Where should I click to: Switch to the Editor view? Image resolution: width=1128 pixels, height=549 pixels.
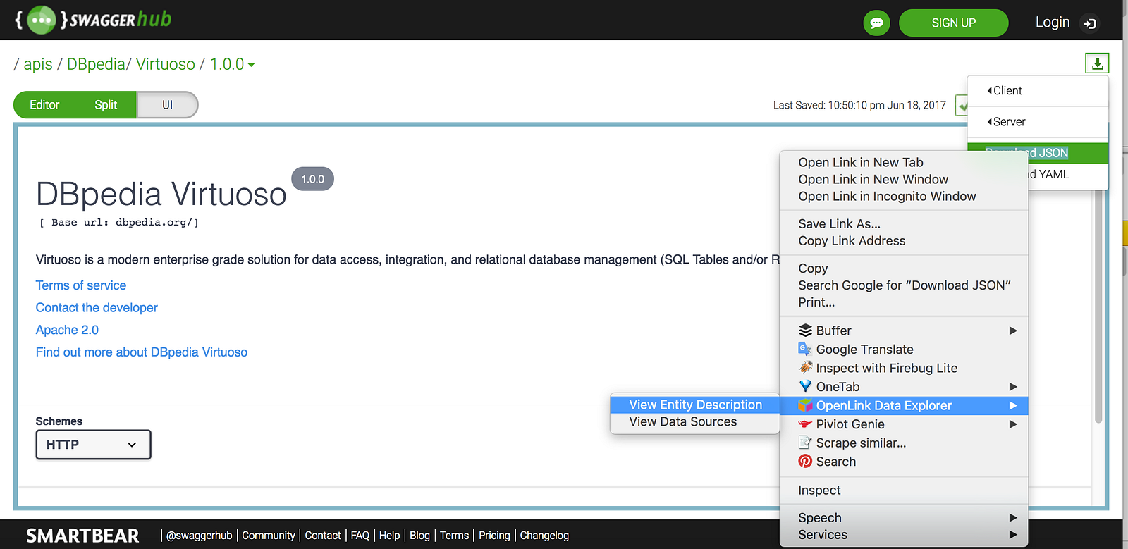coord(44,105)
